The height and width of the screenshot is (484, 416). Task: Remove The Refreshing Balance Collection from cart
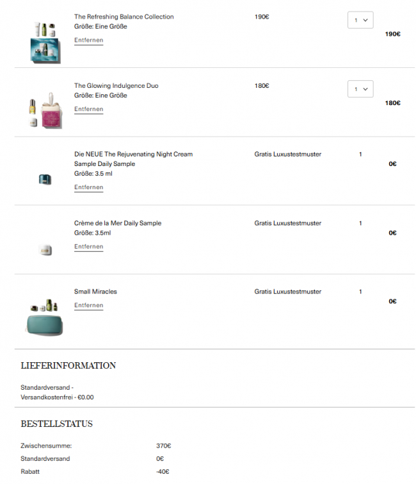(88, 40)
